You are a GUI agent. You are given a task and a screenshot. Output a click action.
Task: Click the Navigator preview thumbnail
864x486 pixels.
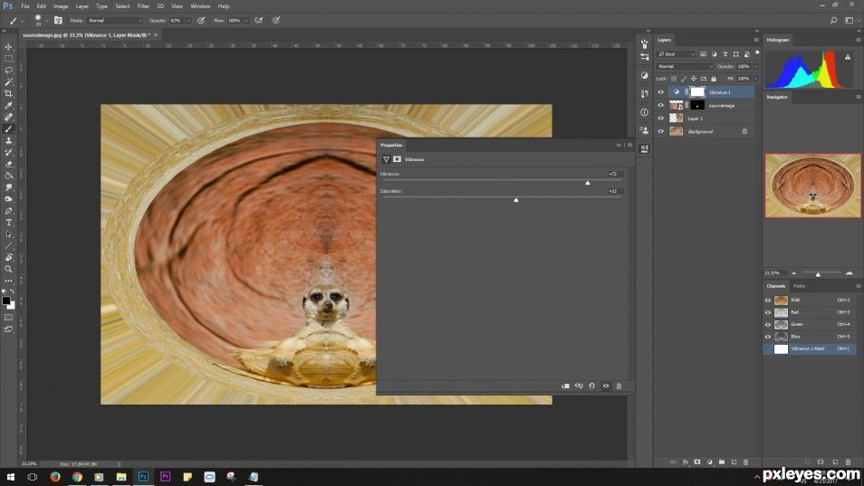812,186
